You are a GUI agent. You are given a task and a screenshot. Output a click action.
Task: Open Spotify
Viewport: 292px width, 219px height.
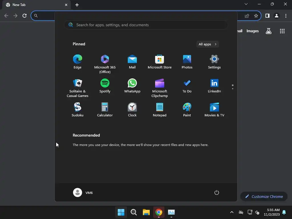pos(105,86)
